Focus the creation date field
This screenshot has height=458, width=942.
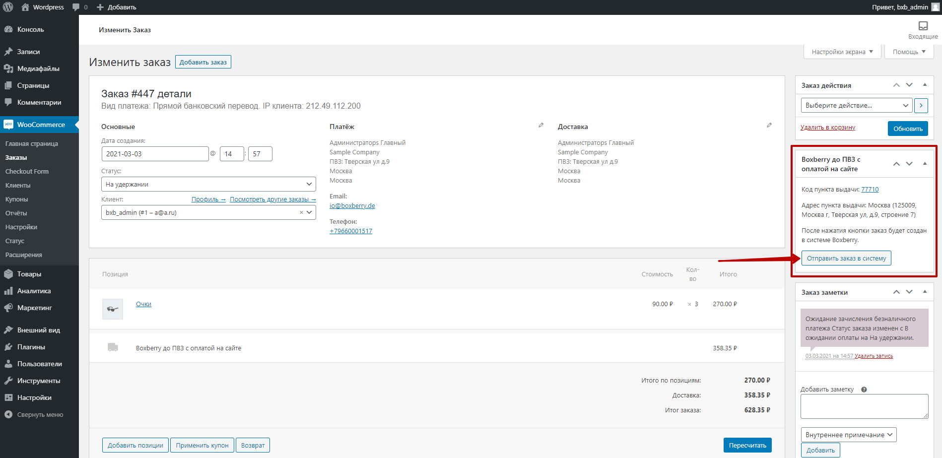155,154
